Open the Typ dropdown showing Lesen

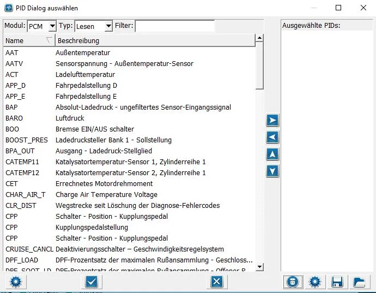coord(93,26)
